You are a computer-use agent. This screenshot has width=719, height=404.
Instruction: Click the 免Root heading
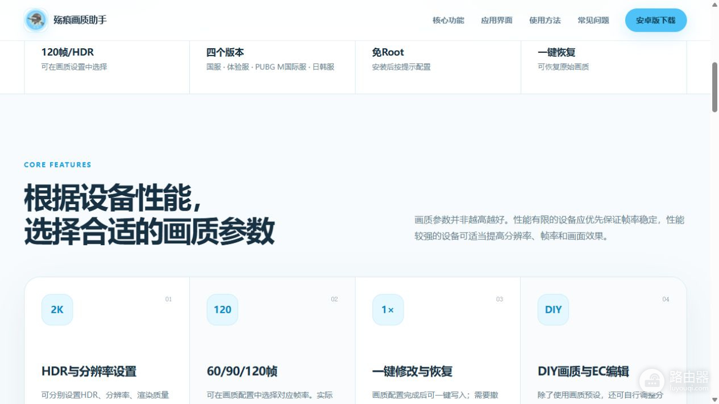pos(388,52)
